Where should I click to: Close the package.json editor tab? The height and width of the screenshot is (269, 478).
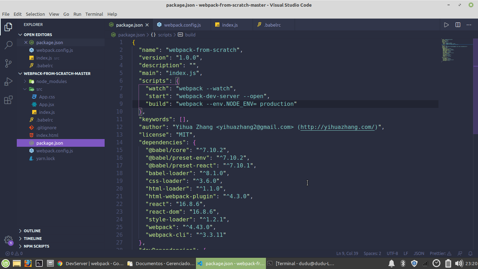coord(147,25)
